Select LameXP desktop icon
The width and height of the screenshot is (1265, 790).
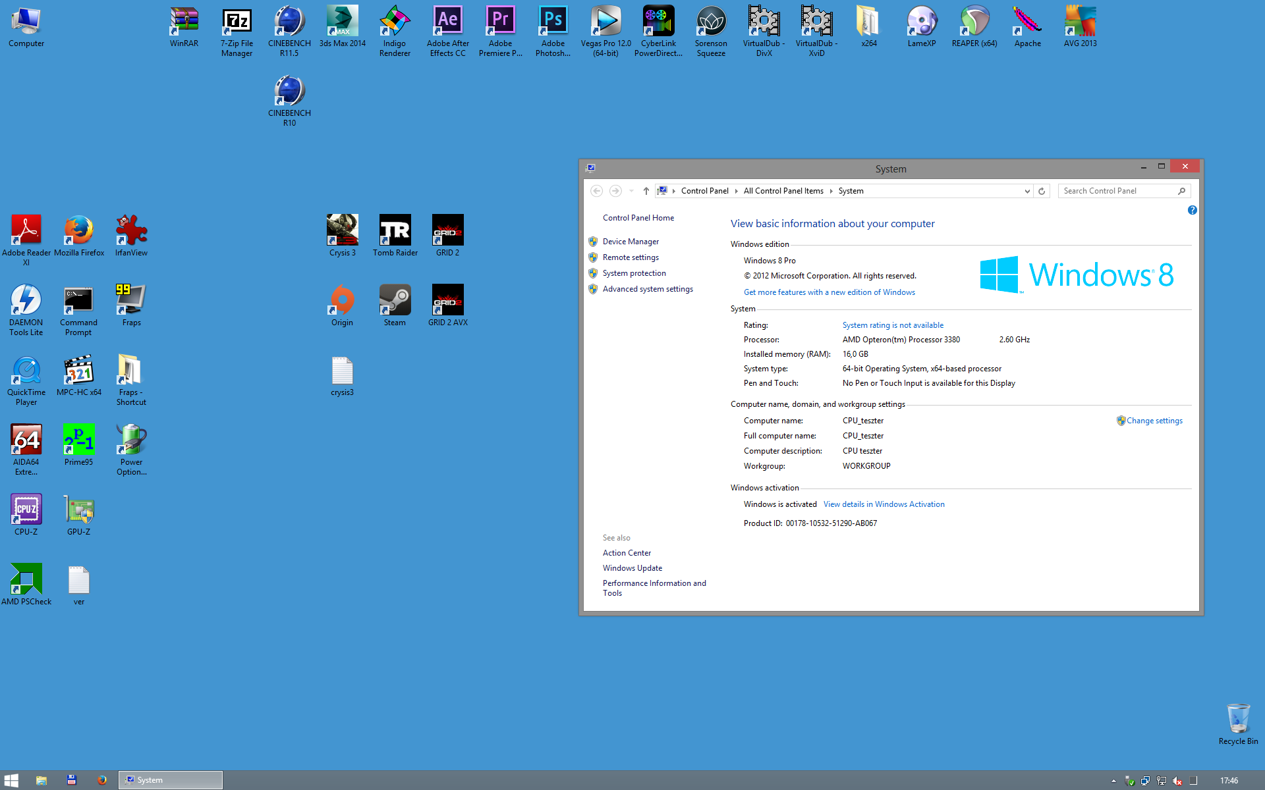[x=922, y=27]
